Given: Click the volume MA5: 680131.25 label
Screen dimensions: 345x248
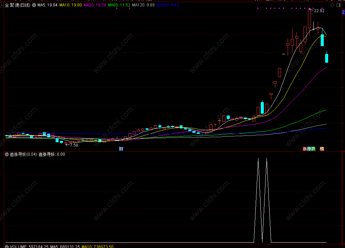Looking at the screenshot, I should (x=65, y=247).
